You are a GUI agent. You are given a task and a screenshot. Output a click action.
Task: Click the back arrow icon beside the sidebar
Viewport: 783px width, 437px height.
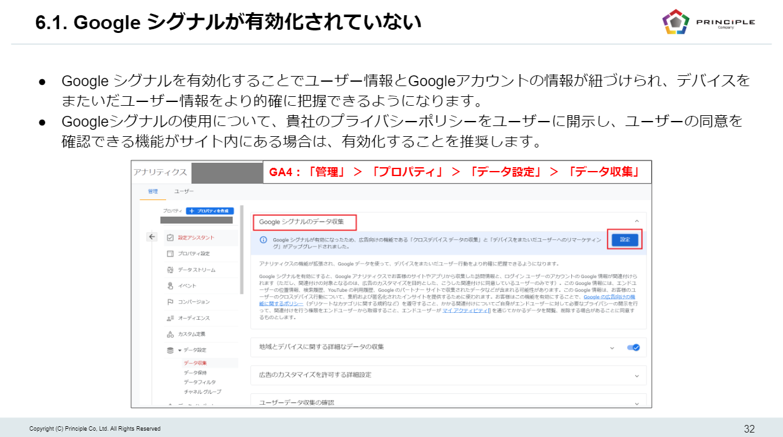pos(152,237)
